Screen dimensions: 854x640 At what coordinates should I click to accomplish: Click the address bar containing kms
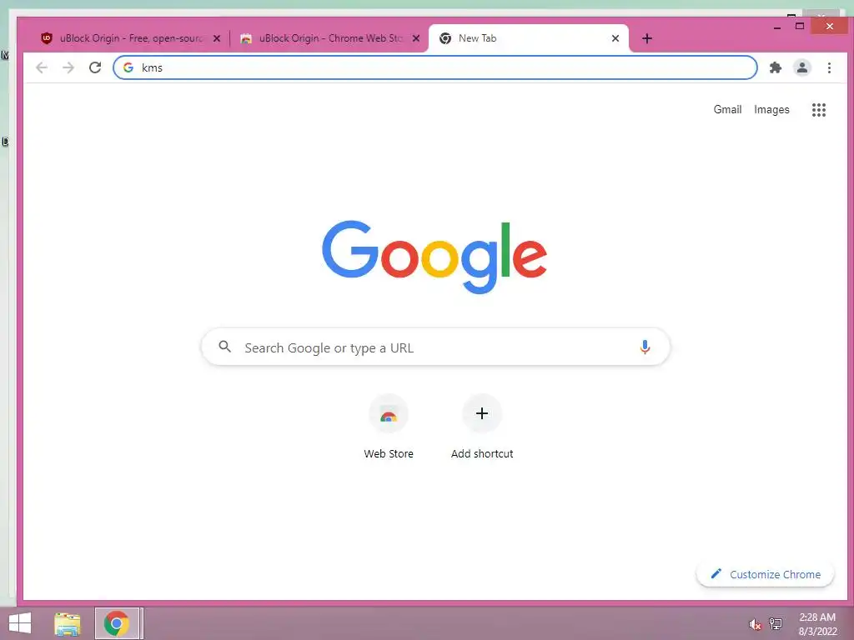click(435, 67)
